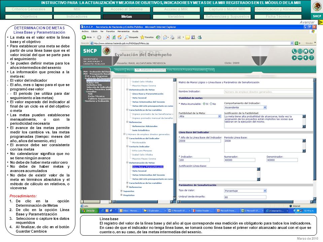Open the Herramientas menu
Viewport: 323px width, 242px height.
click(x=123, y=32)
